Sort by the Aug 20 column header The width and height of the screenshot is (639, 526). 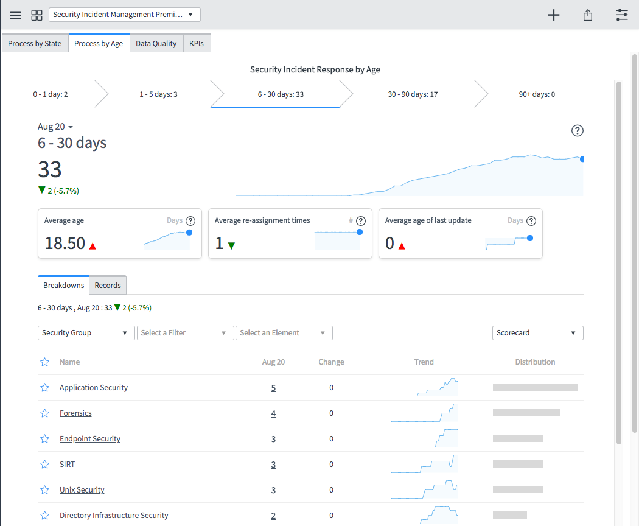273,362
